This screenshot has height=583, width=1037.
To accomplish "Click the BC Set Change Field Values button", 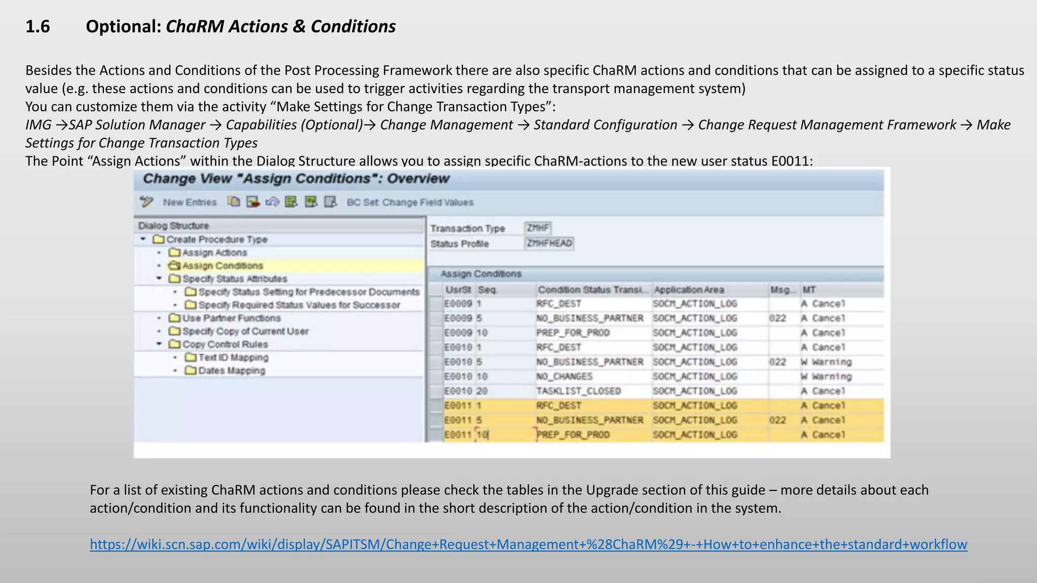I will tap(410, 202).
